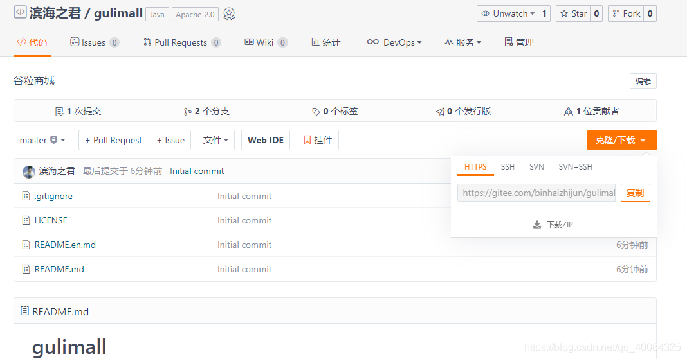Click the 6分钟前 time on README.en.md row
The height and width of the screenshot is (359, 687).
(632, 245)
